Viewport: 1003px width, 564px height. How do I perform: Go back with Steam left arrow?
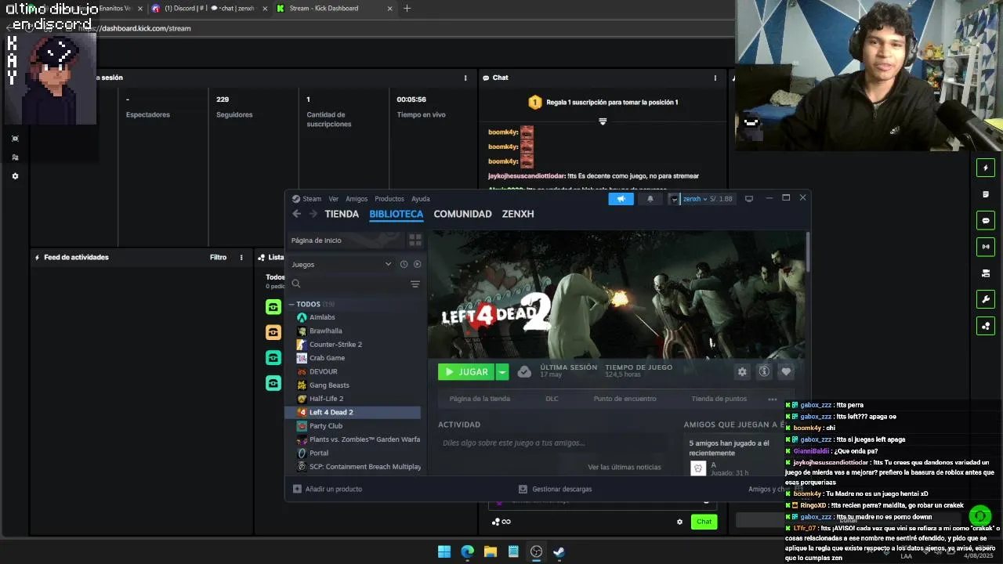tap(296, 214)
